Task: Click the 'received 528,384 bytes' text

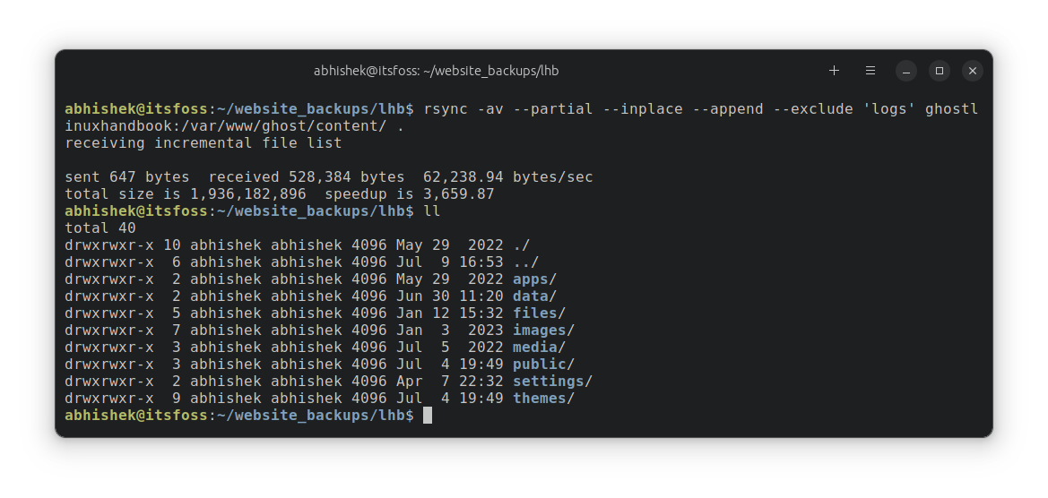Action: coord(306,177)
